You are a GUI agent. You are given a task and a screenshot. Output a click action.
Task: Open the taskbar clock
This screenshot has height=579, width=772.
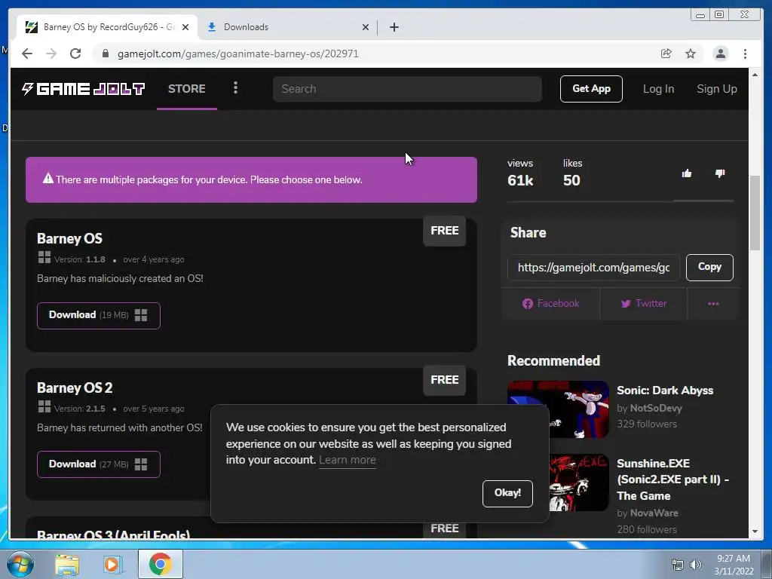734,565
